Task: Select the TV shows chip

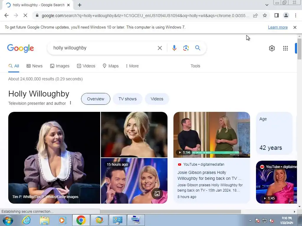Action: click(x=127, y=99)
